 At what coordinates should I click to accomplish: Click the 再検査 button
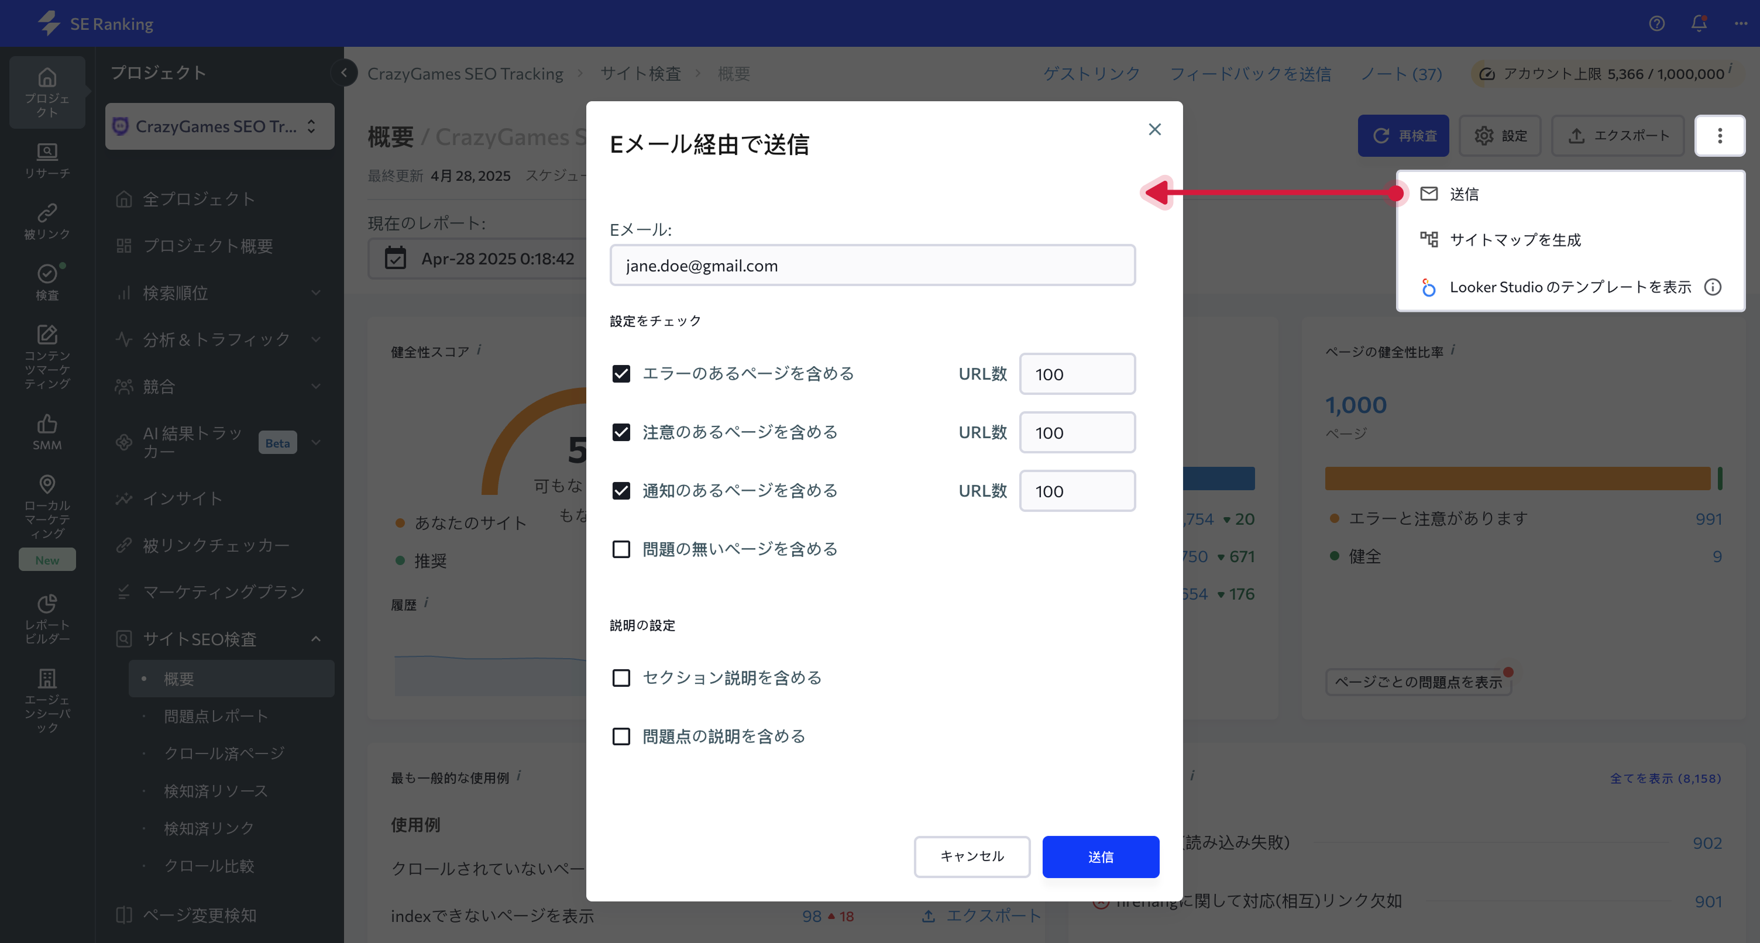pyautogui.click(x=1403, y=135)
